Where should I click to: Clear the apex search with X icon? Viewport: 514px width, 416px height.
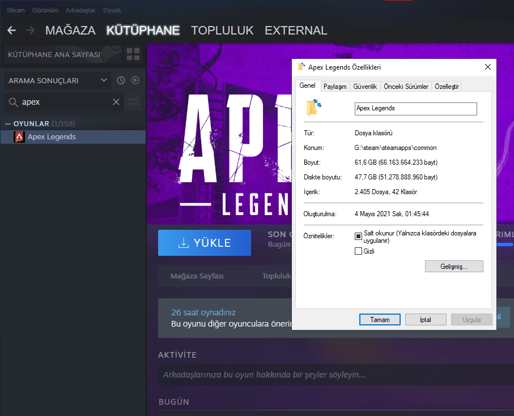tap(116, 102)
